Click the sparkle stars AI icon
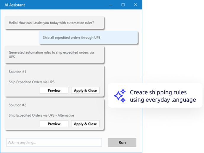This screenshot has height=153, width=204. pos(120,95)
